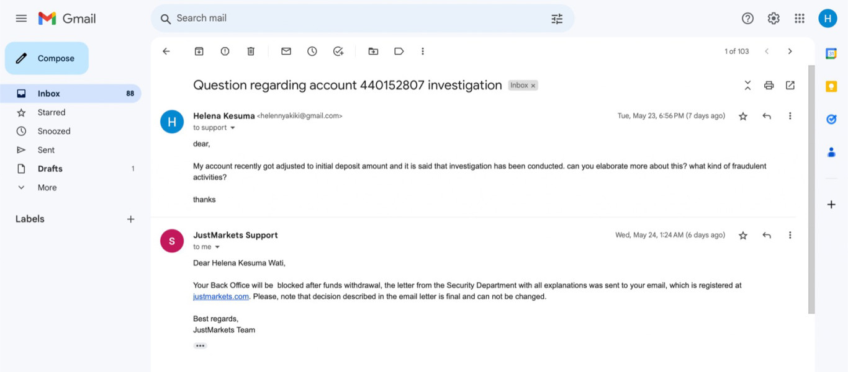The image size is (848, 372).
Task: Open the justmarkets.com link
Action: (x=221, y=297)
